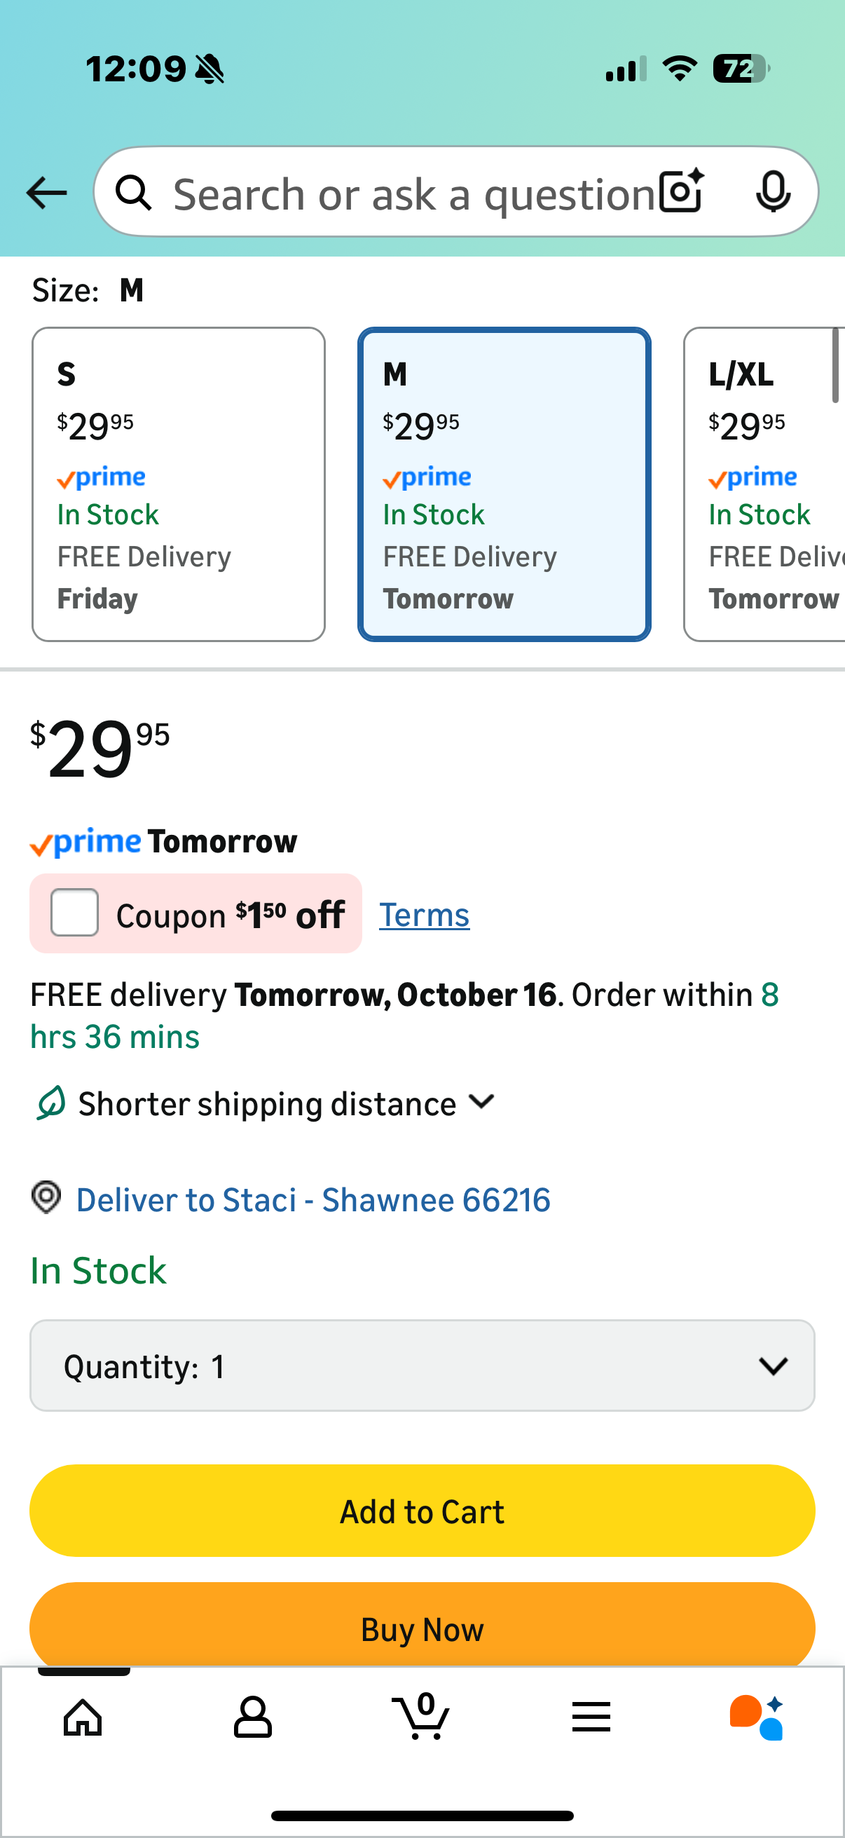Open the shopping cart icon
Image resolution: width=845 pixels, height=1838 pixels.
pos(421,1717)
